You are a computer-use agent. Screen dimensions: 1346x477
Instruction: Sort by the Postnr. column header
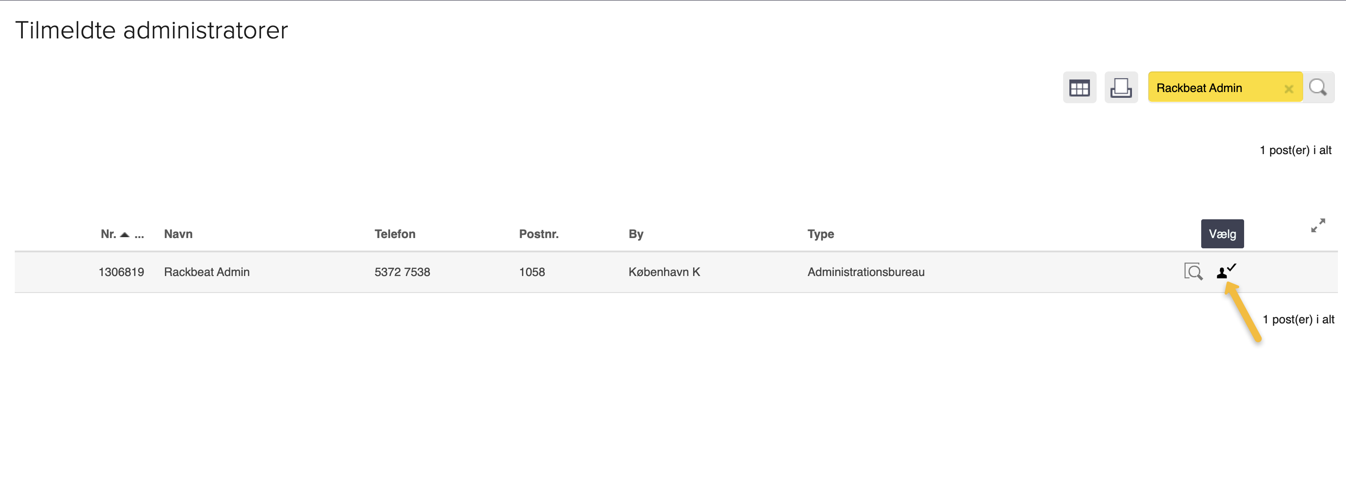pos(538,234)
